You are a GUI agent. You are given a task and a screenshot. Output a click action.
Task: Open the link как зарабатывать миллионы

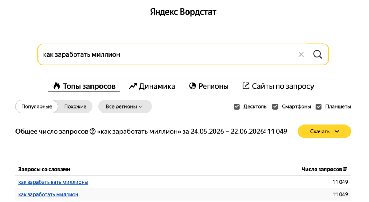click(53, 182)
